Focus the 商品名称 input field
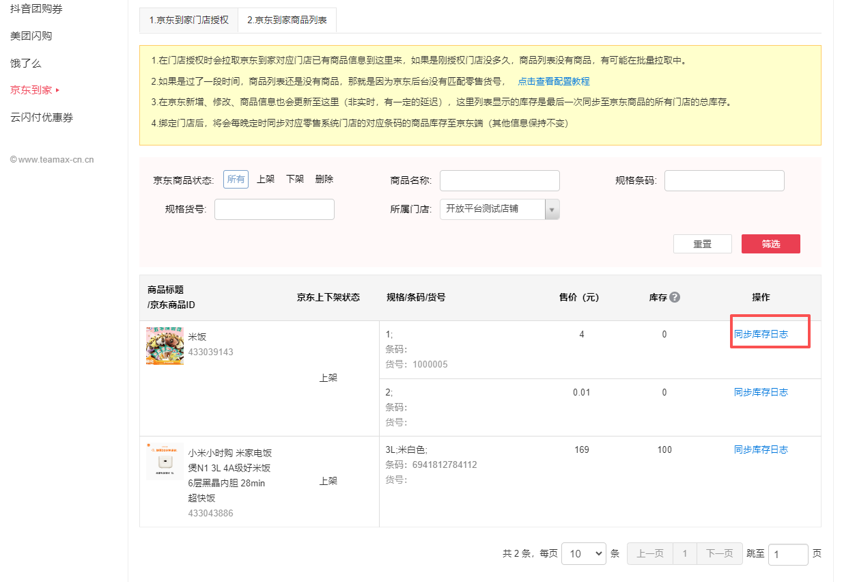Image resolution: width=842 pixels, height=582 pixels. pyautogui.click(x=500, y=180)
